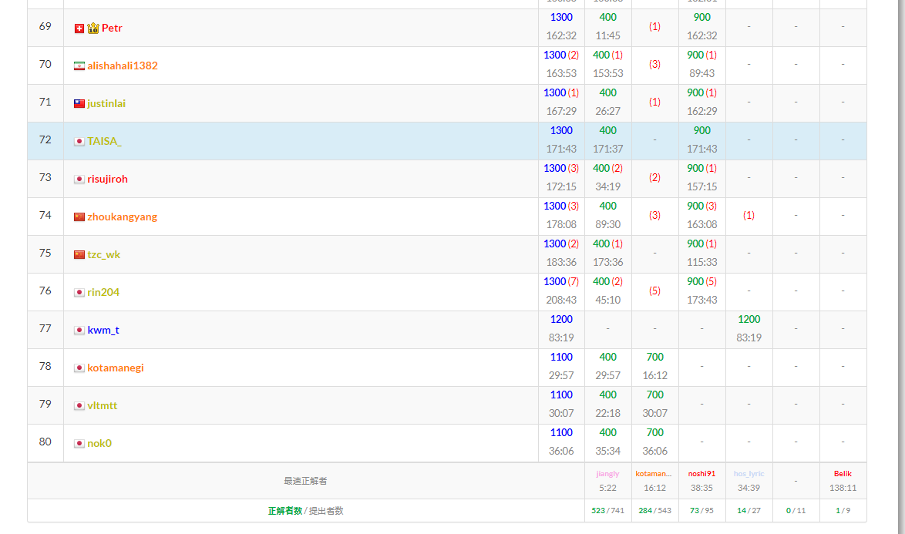This screenshot has width=905, height=534.
Task: Click the '最速正解者' row label
Action: click(x=305, y=481)
